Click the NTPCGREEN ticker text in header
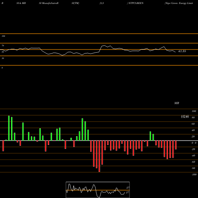 (x=136, y=3)
